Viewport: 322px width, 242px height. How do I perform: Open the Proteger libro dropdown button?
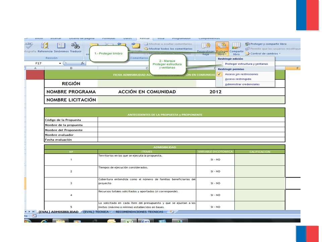click(222, 49)
